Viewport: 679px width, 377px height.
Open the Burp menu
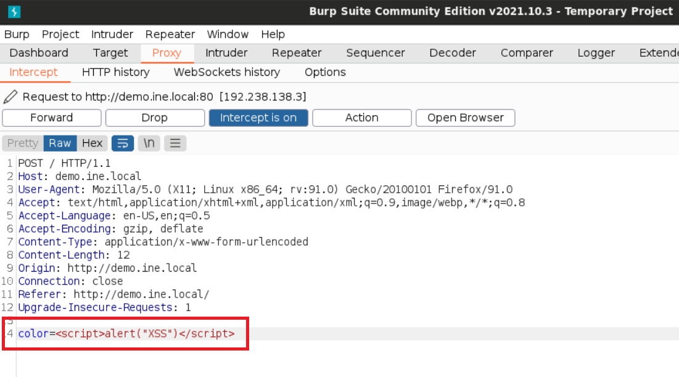(17, 34)
